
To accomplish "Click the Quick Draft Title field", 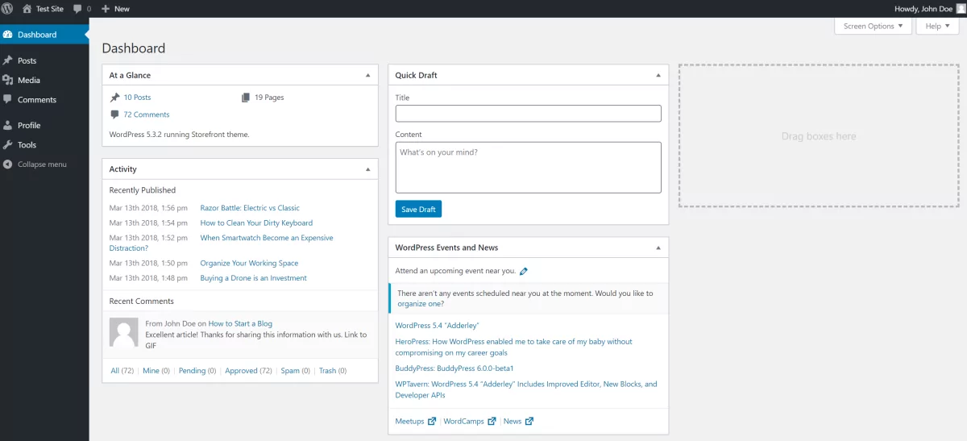I will tap(528, 114).
